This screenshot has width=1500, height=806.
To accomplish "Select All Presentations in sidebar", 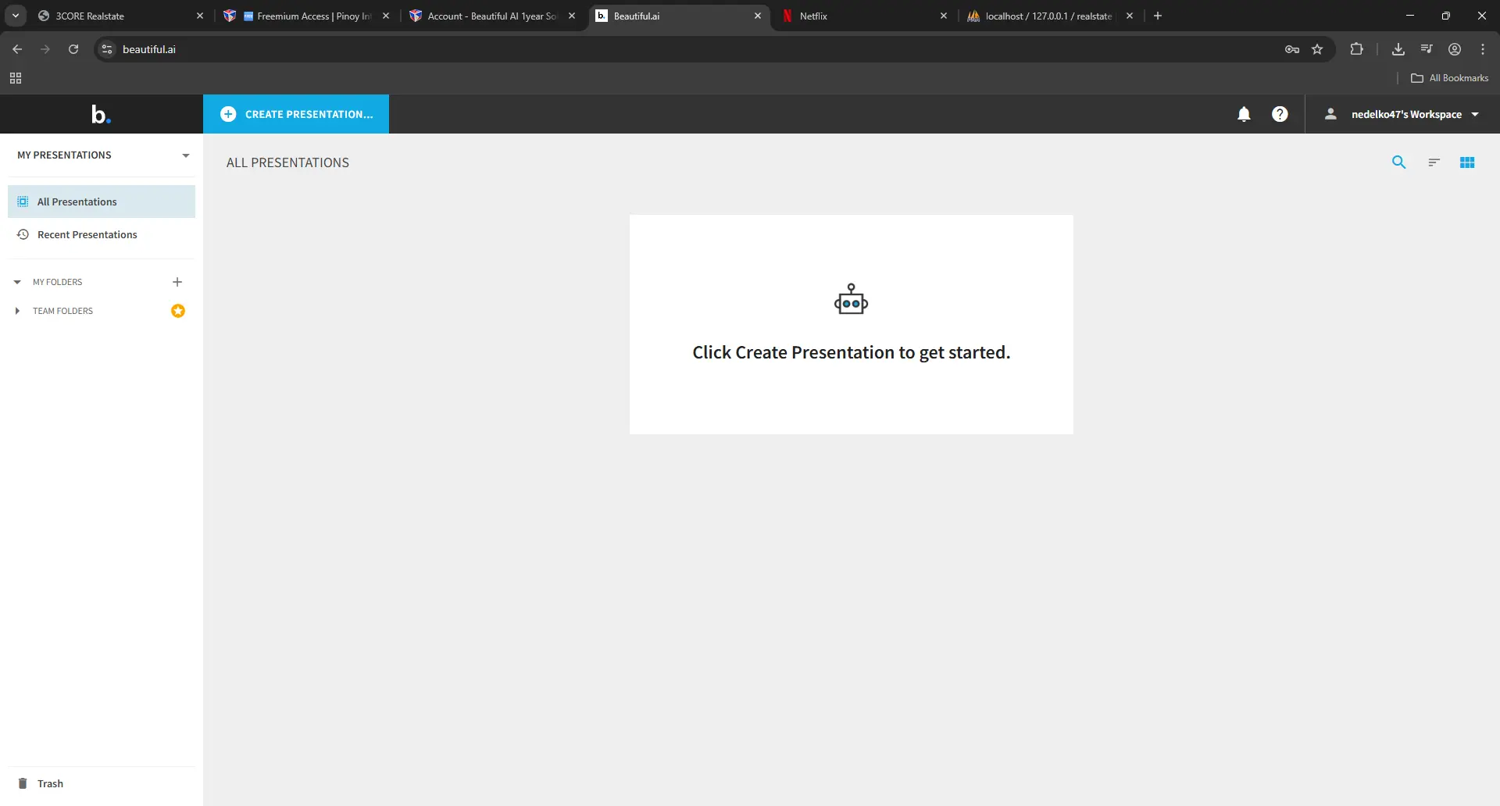I will (102, 201).
